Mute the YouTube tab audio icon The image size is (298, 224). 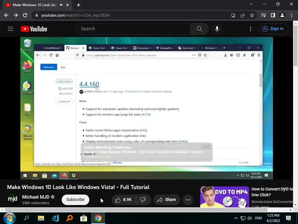(x=61, y=5)
